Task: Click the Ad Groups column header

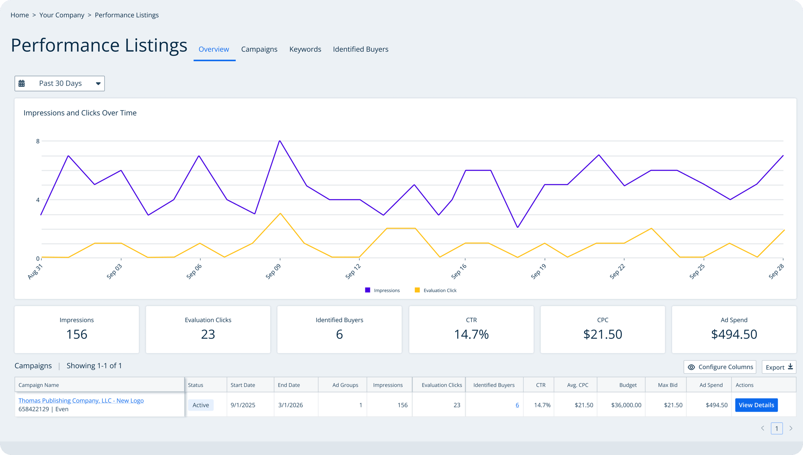Action: coord(342,385)
